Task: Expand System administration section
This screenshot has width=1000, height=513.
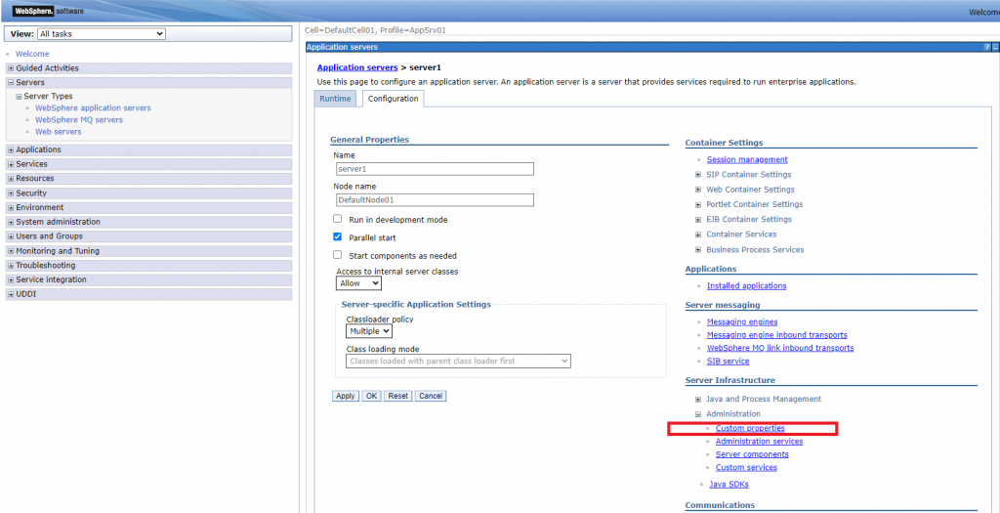Action: click(11, 222)
